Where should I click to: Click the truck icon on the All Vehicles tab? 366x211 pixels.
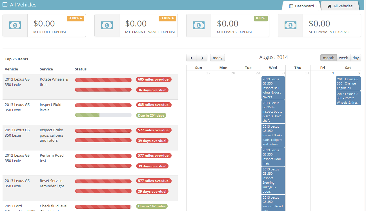point(329,6)
